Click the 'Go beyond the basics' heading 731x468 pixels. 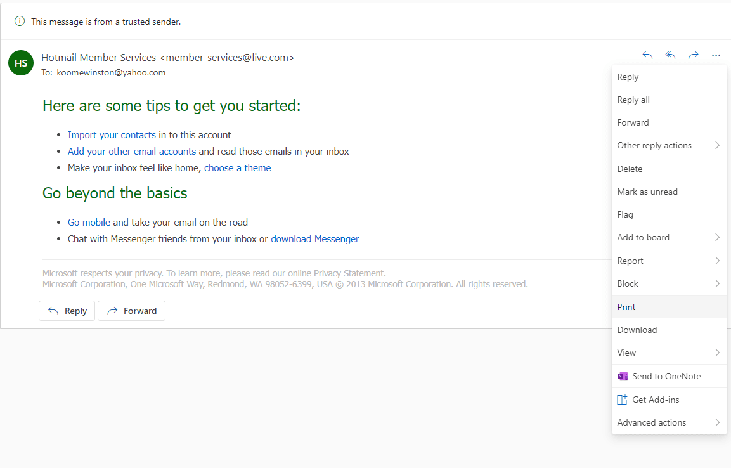pyautogui.click(x=115, y=193)
